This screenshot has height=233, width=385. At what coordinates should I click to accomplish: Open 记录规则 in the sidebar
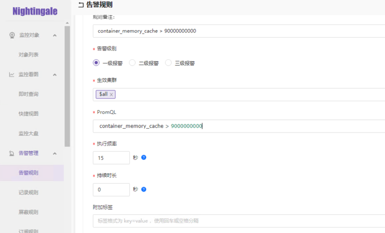28,192
